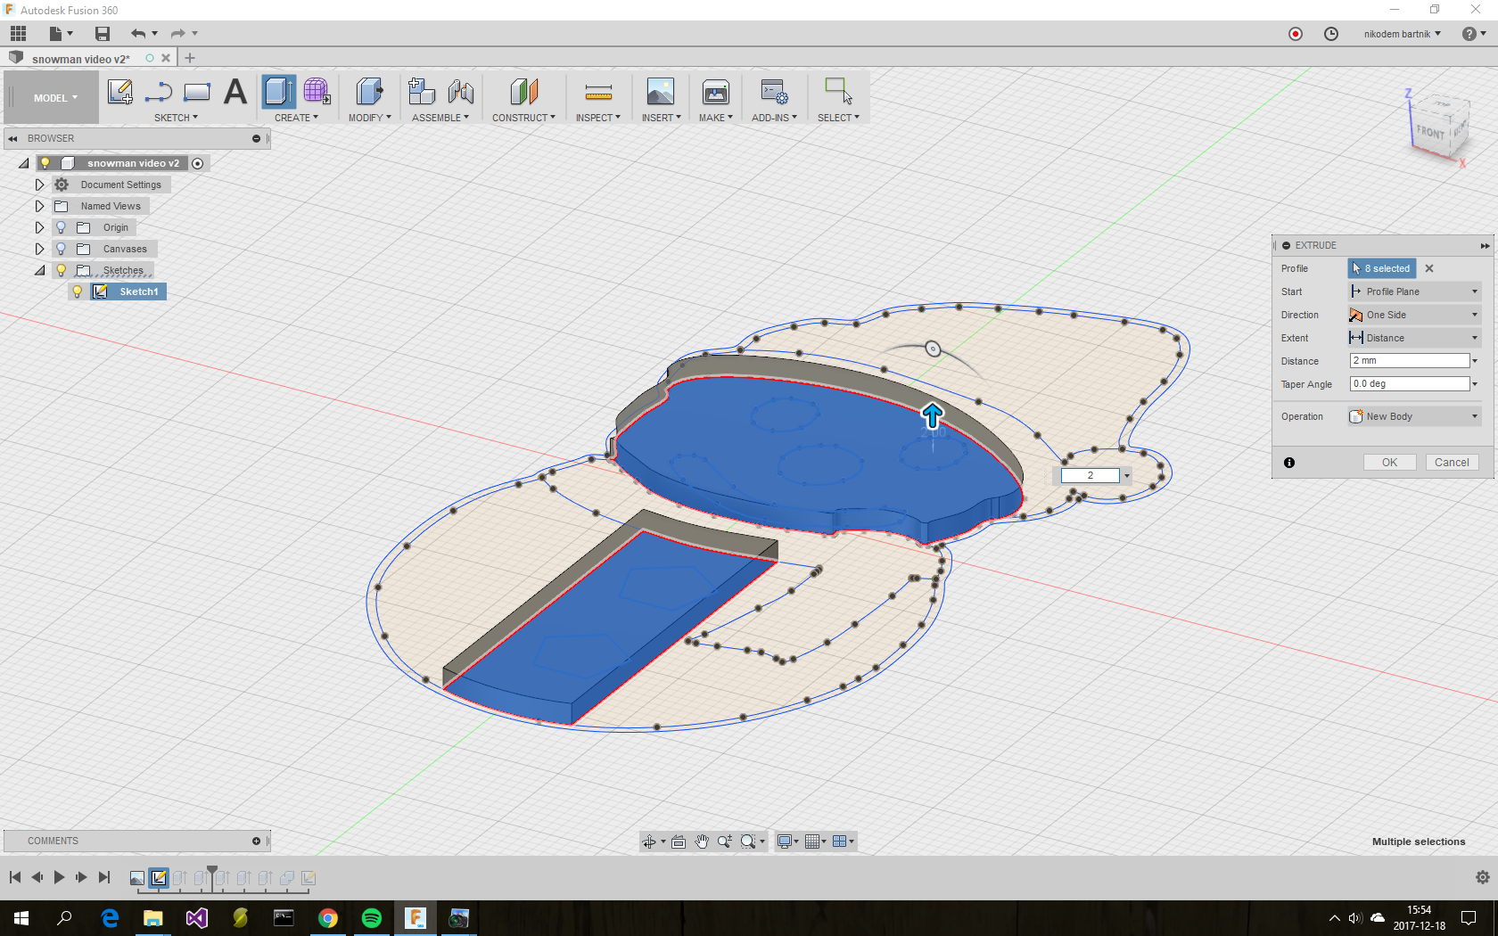This screenshot has width=1498, height=936.
Task: Toggle Canvases folder visibility
Action: pos(60,249)
